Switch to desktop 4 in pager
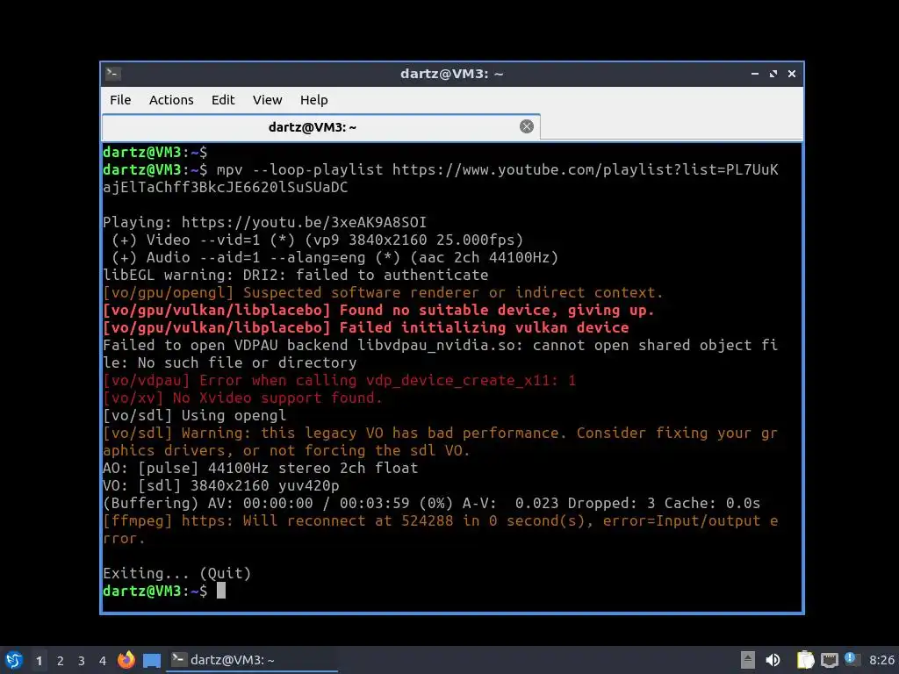This screenshot has height=674, width=899. point(103,661)
